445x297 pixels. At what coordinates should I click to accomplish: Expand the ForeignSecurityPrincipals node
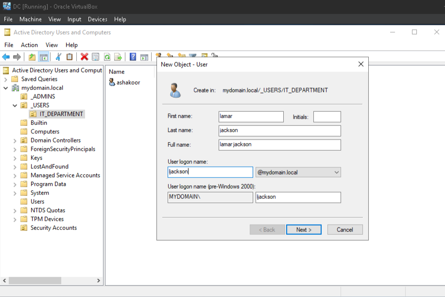click(x=15, y=149)
